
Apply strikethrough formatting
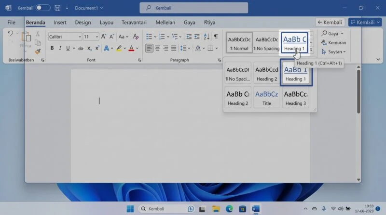pyautogui.click(x=81, y=49)
